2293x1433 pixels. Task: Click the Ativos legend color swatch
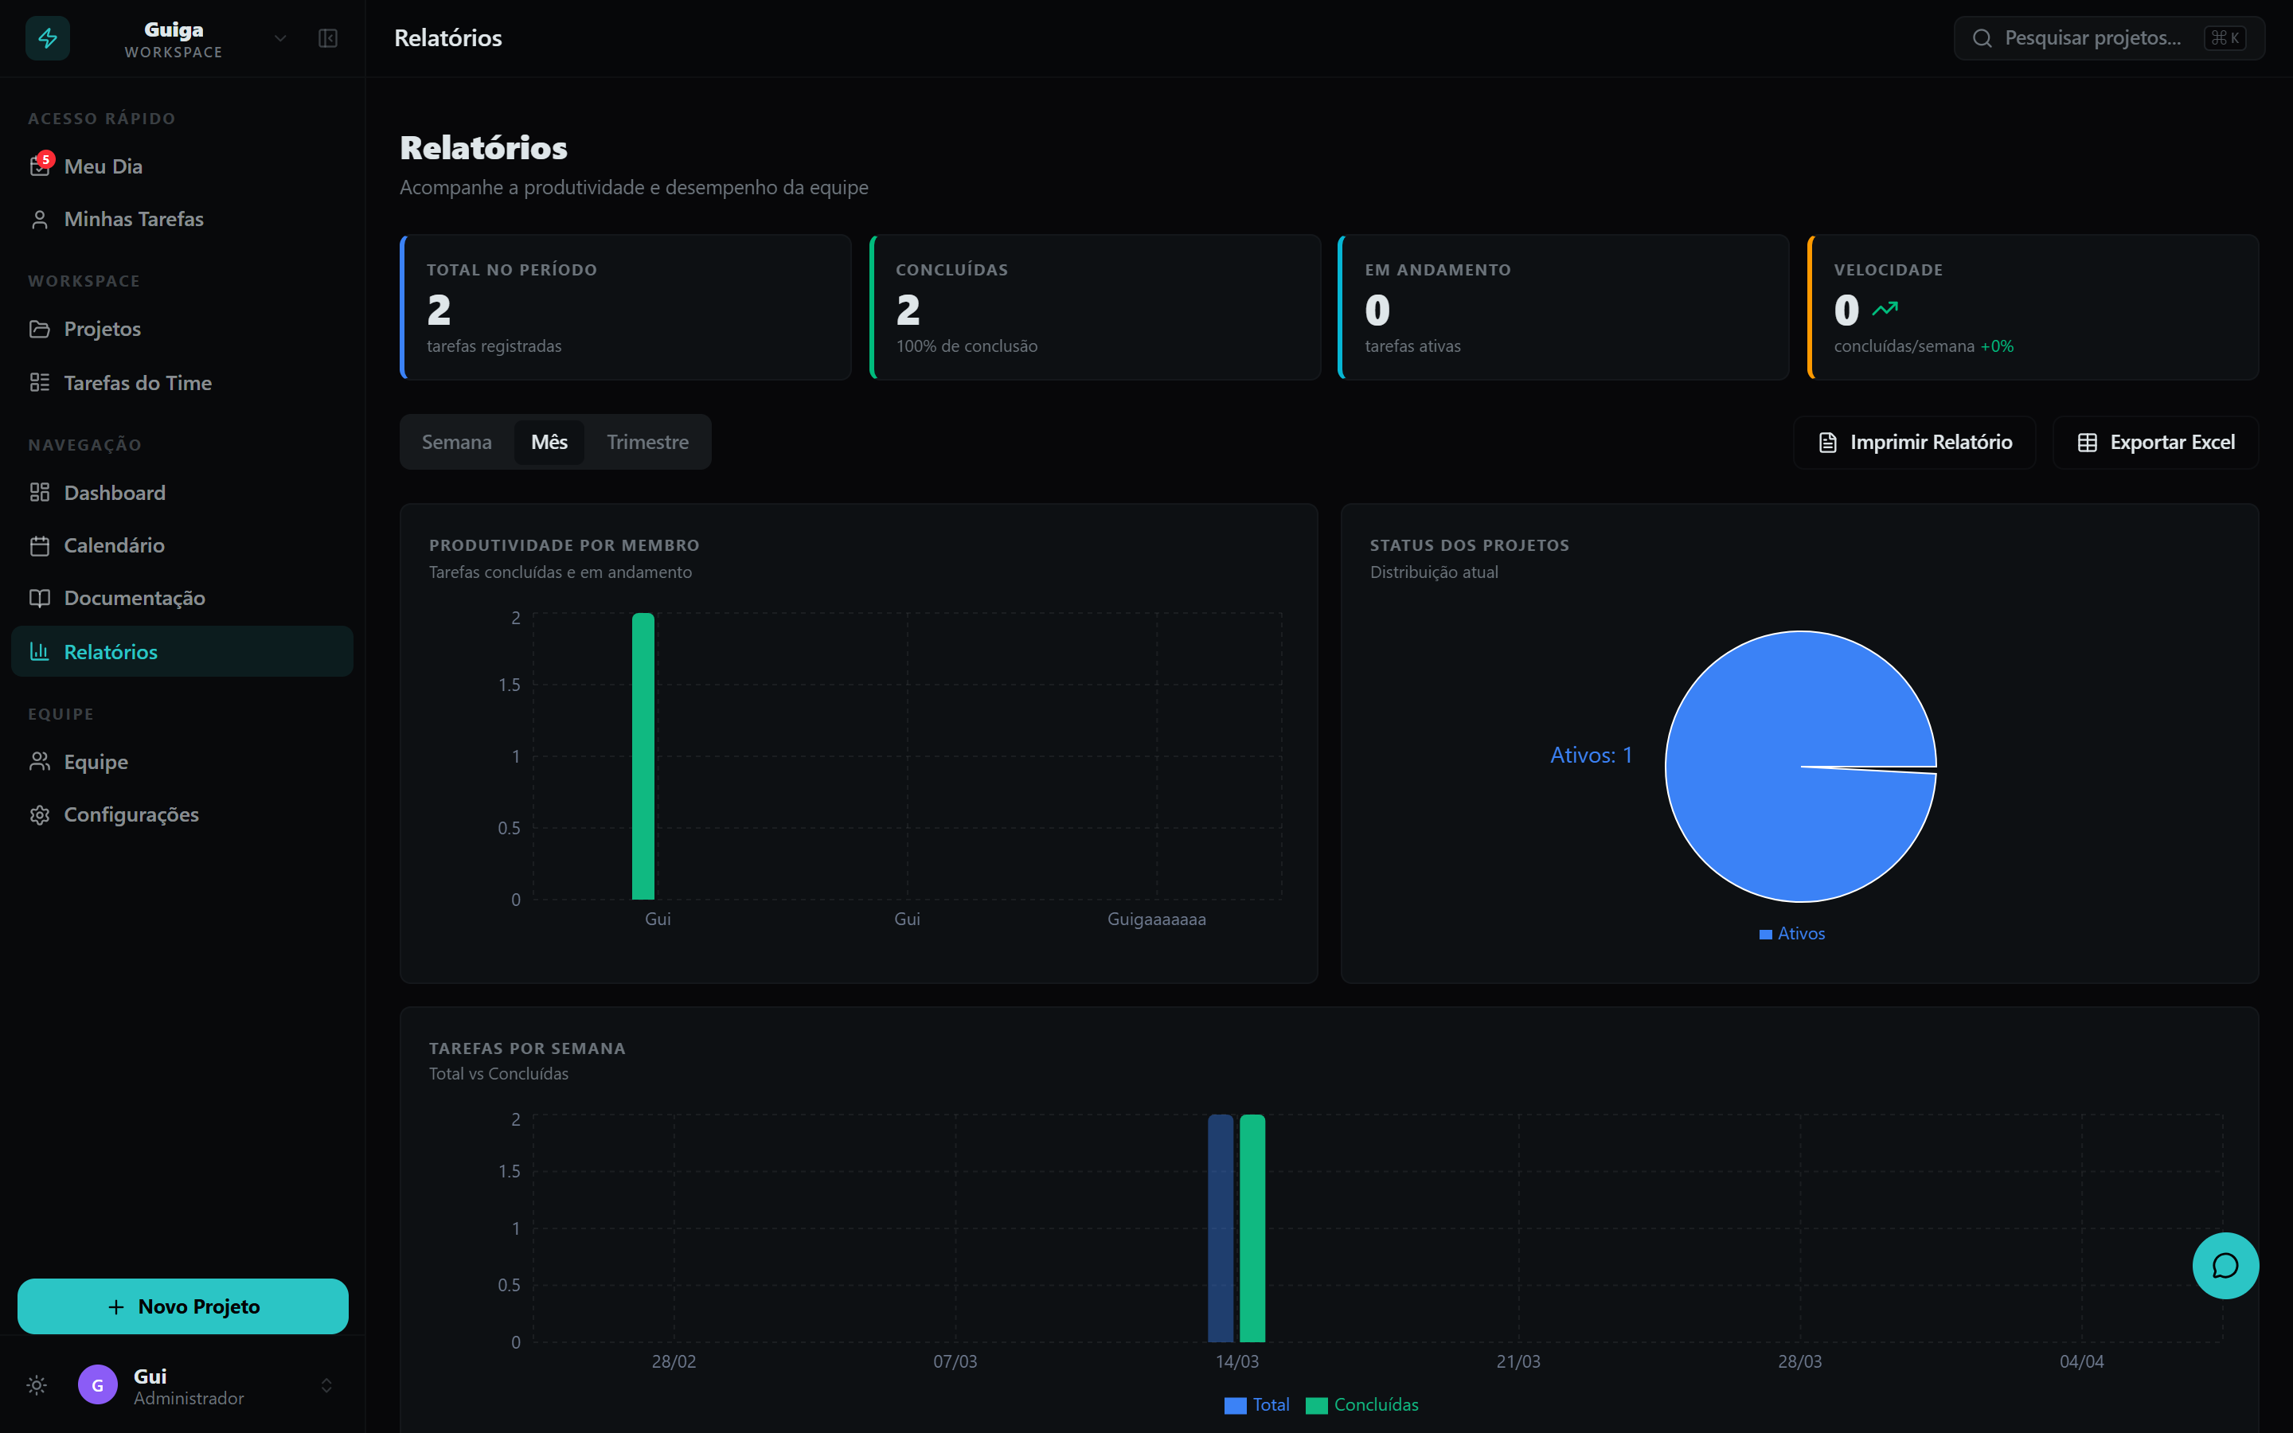(x=1765, y=935)
